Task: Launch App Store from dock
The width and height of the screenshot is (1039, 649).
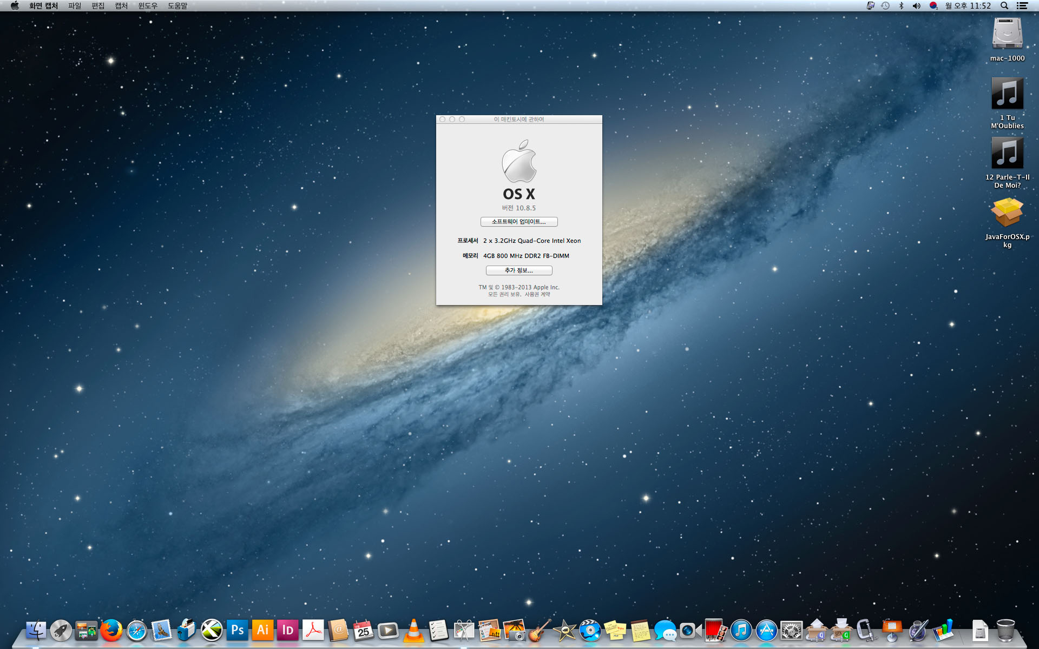Action: 766,631
